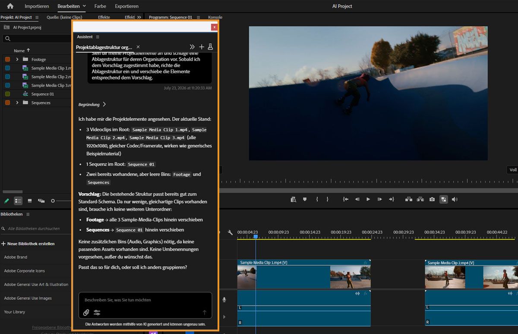
Task: Go to Out point button
Action: click(392, 199)
